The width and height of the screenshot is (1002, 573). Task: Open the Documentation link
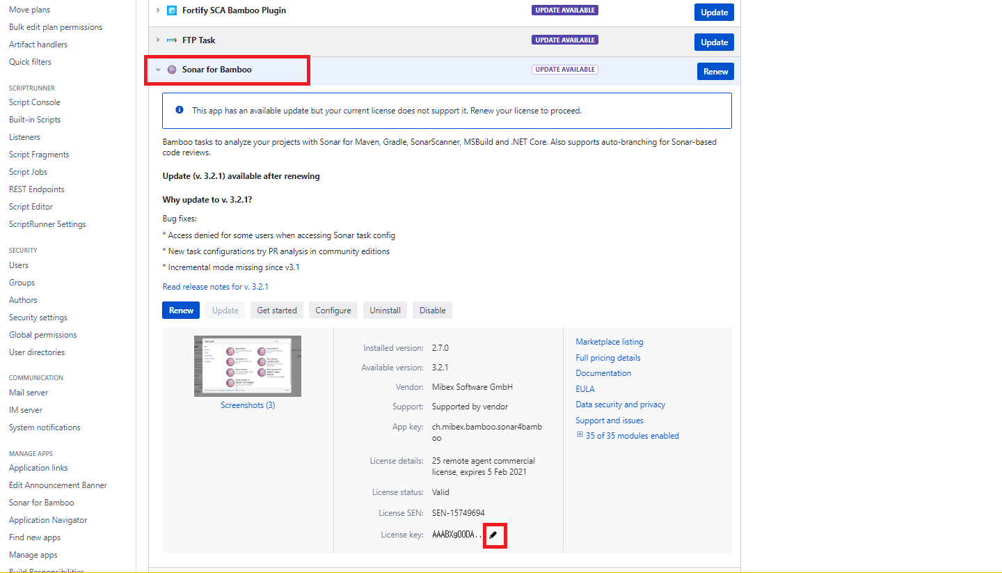coord(603,373)
